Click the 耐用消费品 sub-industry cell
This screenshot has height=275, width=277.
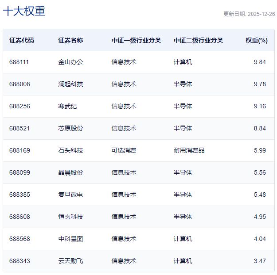(189, 150)
